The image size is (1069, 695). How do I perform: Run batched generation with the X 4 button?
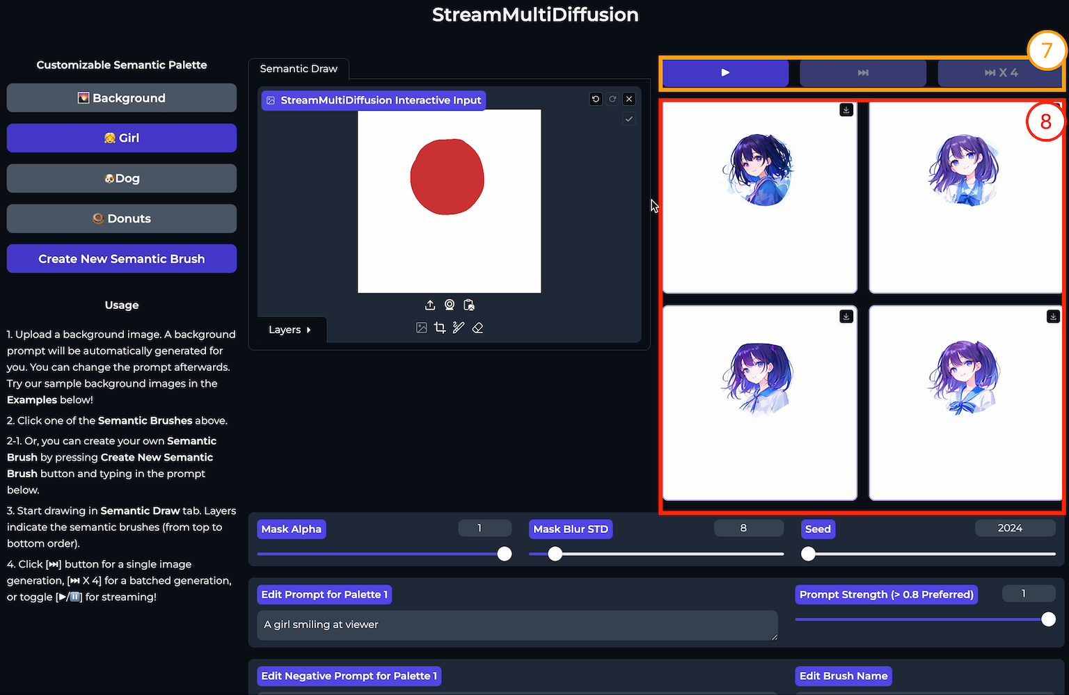point(1000,72)
